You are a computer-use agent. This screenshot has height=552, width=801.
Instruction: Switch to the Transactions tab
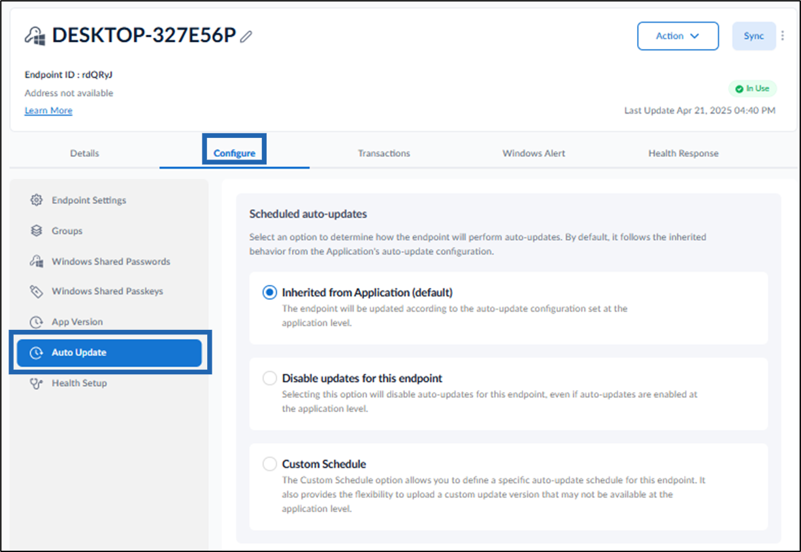coord(384,154)
